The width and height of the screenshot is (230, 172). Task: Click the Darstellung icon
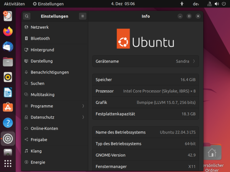coord(26,61)
